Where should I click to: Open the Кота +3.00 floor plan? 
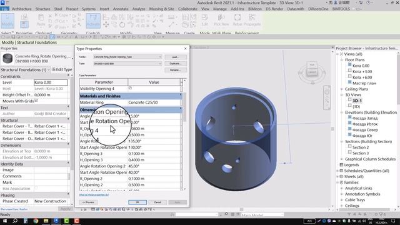[362, 71]
